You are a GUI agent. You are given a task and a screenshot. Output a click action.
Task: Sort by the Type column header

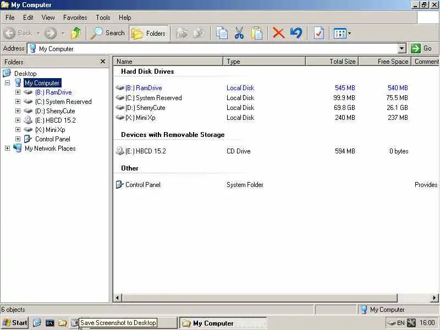[264, 62]
